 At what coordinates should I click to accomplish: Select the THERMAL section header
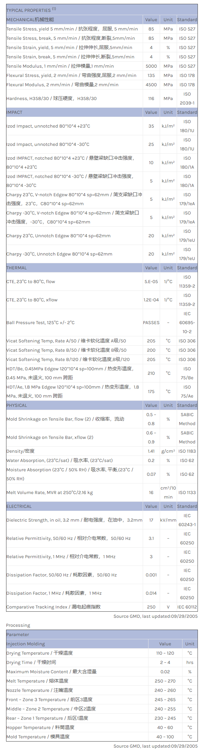17,268
